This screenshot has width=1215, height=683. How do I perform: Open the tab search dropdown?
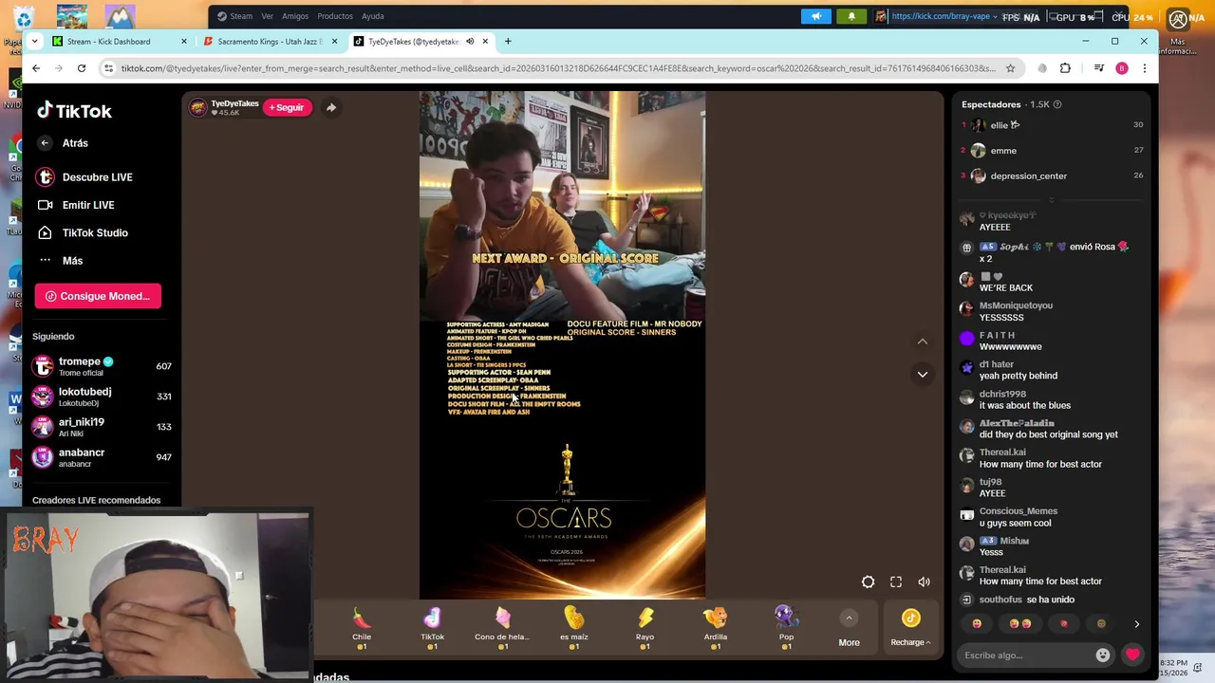pyautogui.click(x=35, y=42)
